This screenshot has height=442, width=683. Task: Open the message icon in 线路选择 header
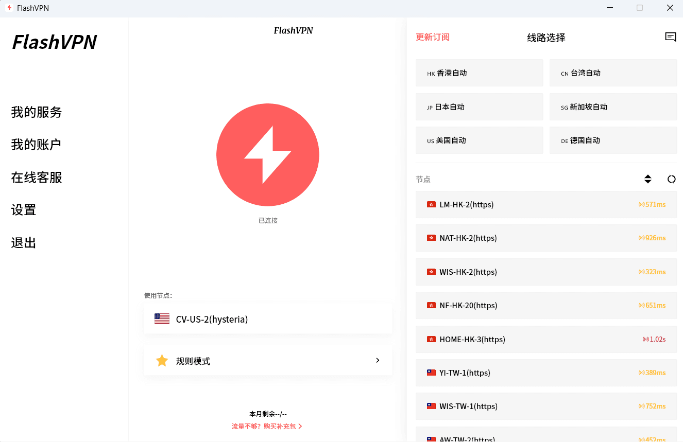[670, 37]
